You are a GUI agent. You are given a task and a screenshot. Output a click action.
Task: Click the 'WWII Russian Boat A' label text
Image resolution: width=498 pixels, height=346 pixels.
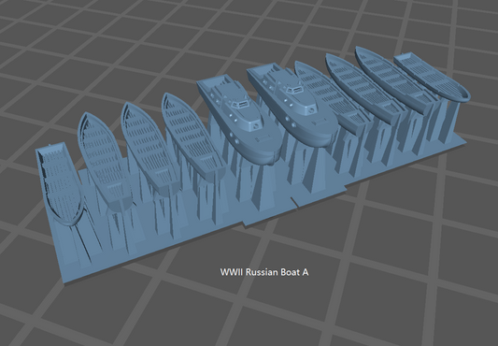point(264,272)
